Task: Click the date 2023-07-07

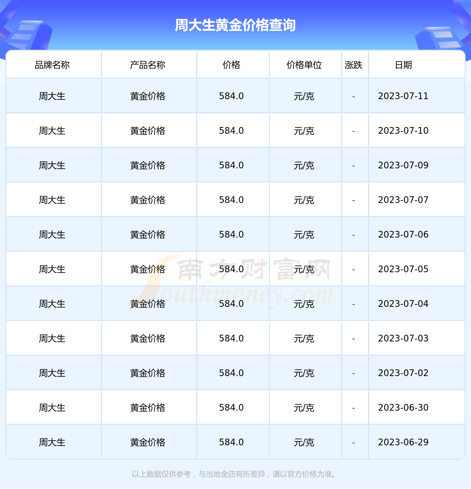Action: 403,200
